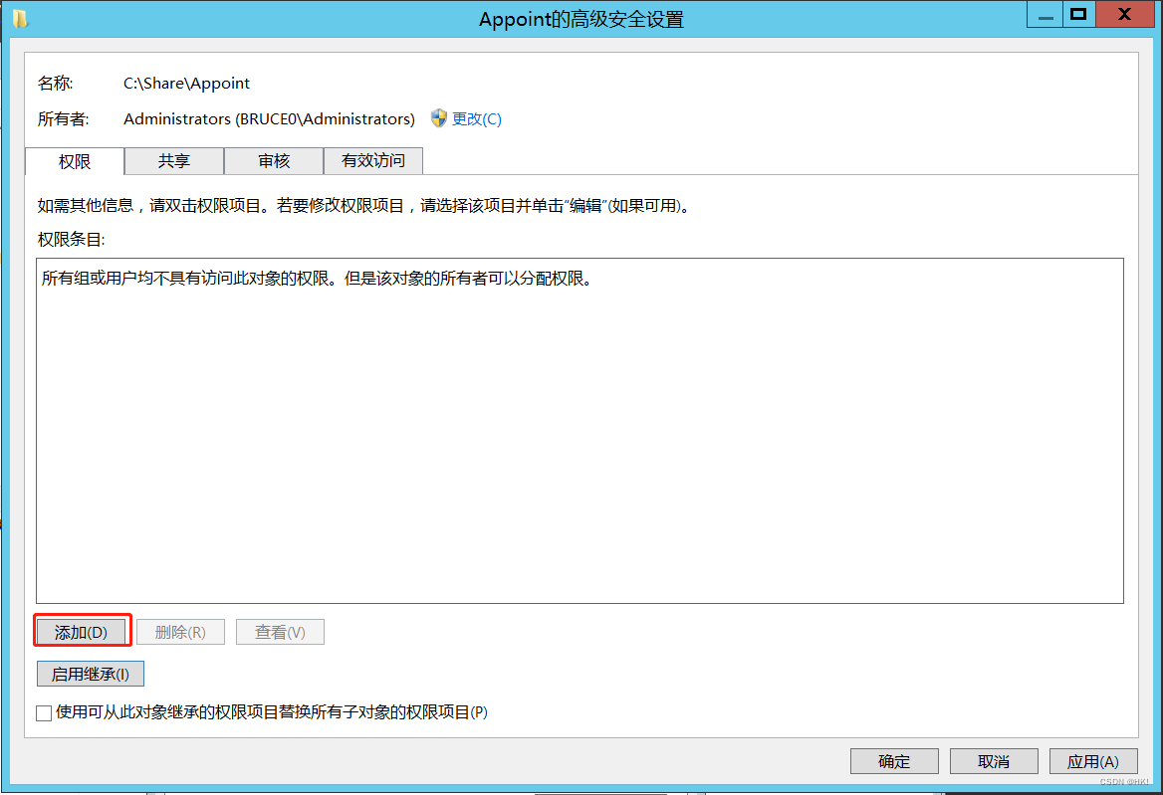Click the 添加(D) button
This screenshot has height=795, width=1163.
coord(82,631)
